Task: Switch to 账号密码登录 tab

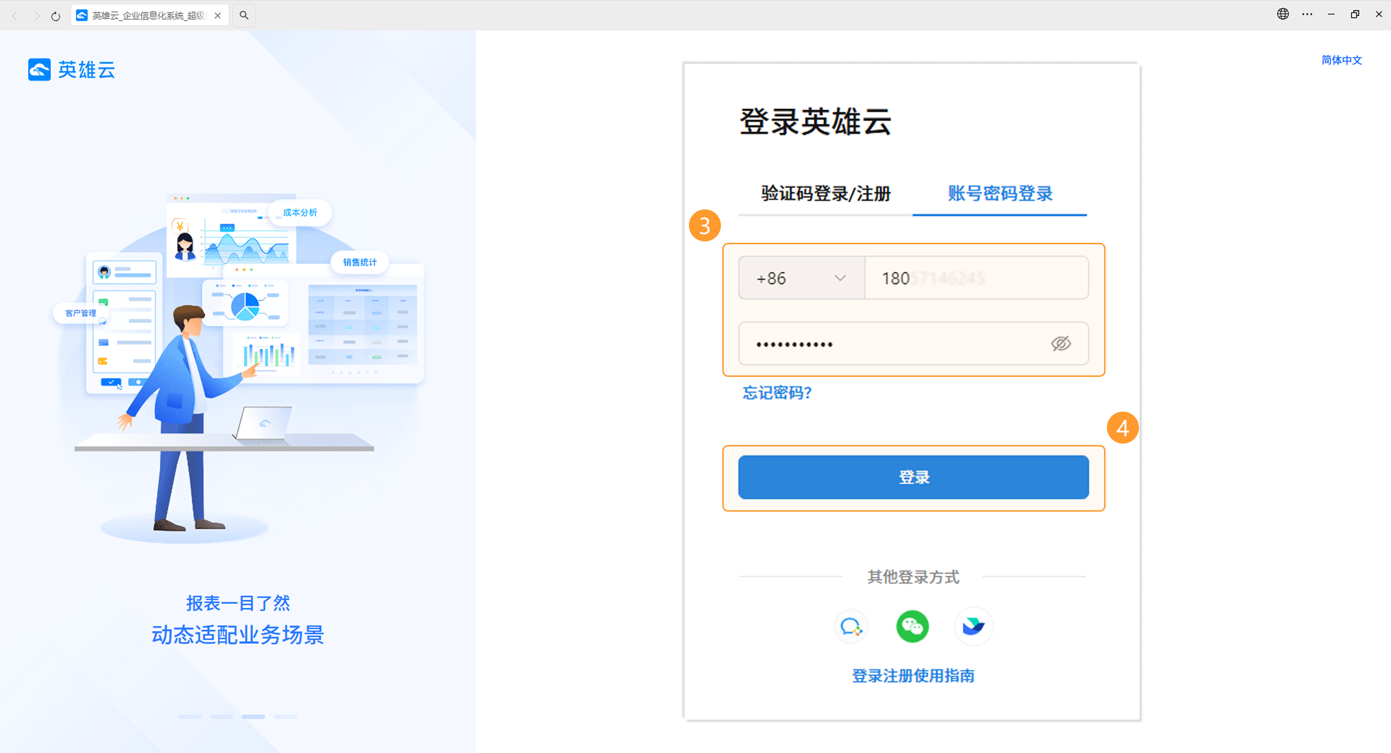Action: tap(1000, 194)
